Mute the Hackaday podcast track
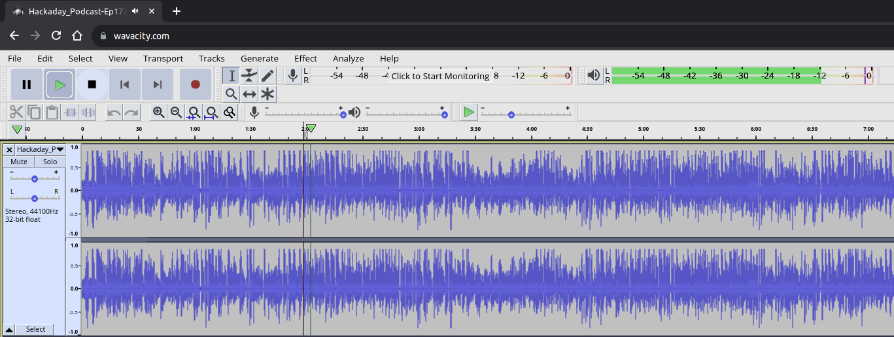894x337 pixels. pyautogui.click(x=19, y=162)
